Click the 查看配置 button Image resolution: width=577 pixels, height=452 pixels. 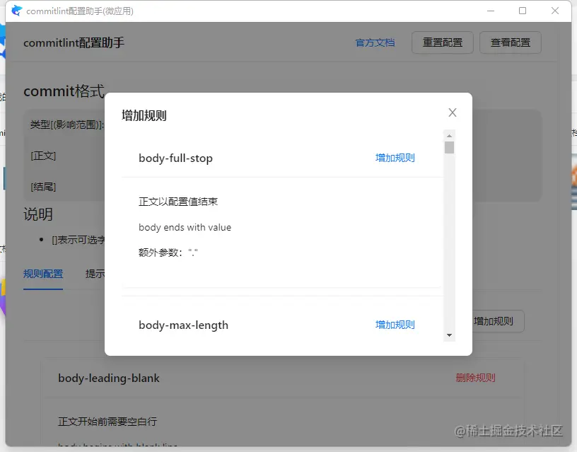[510, 42]
